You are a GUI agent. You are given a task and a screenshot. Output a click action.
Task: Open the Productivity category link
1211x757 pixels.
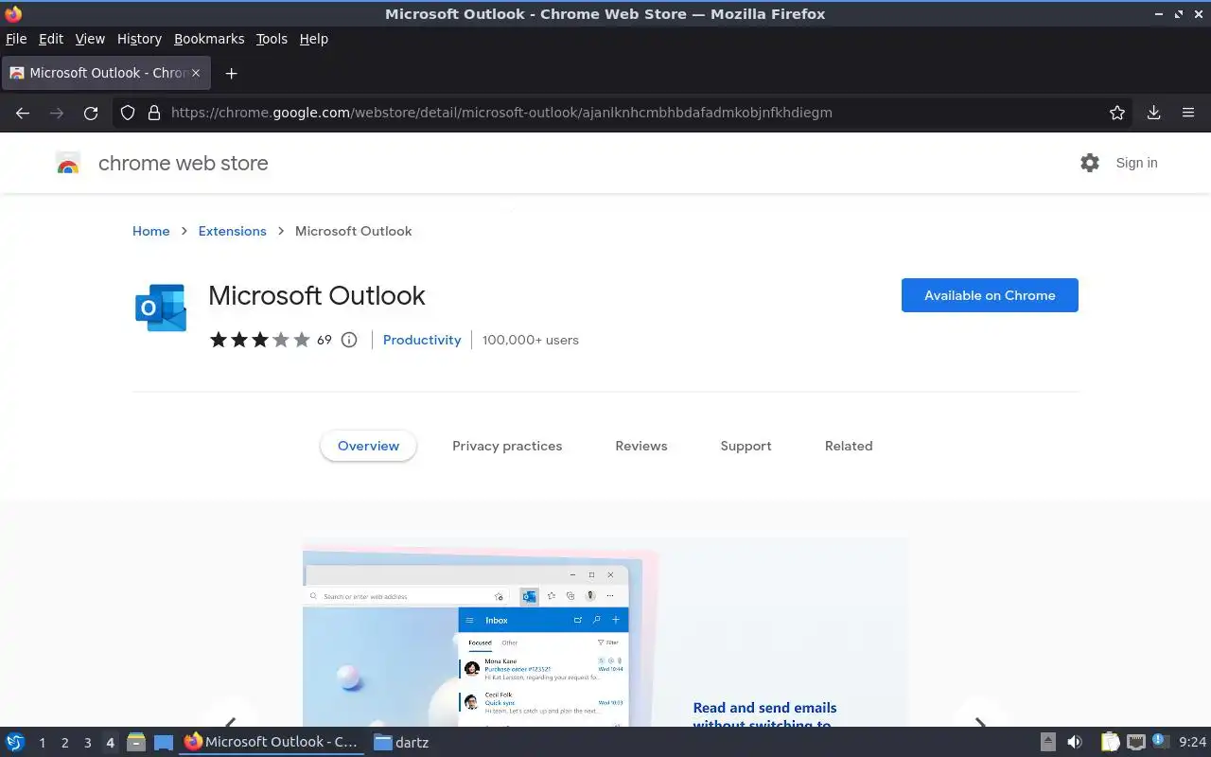pyautogui.click(x=422, y=340)
